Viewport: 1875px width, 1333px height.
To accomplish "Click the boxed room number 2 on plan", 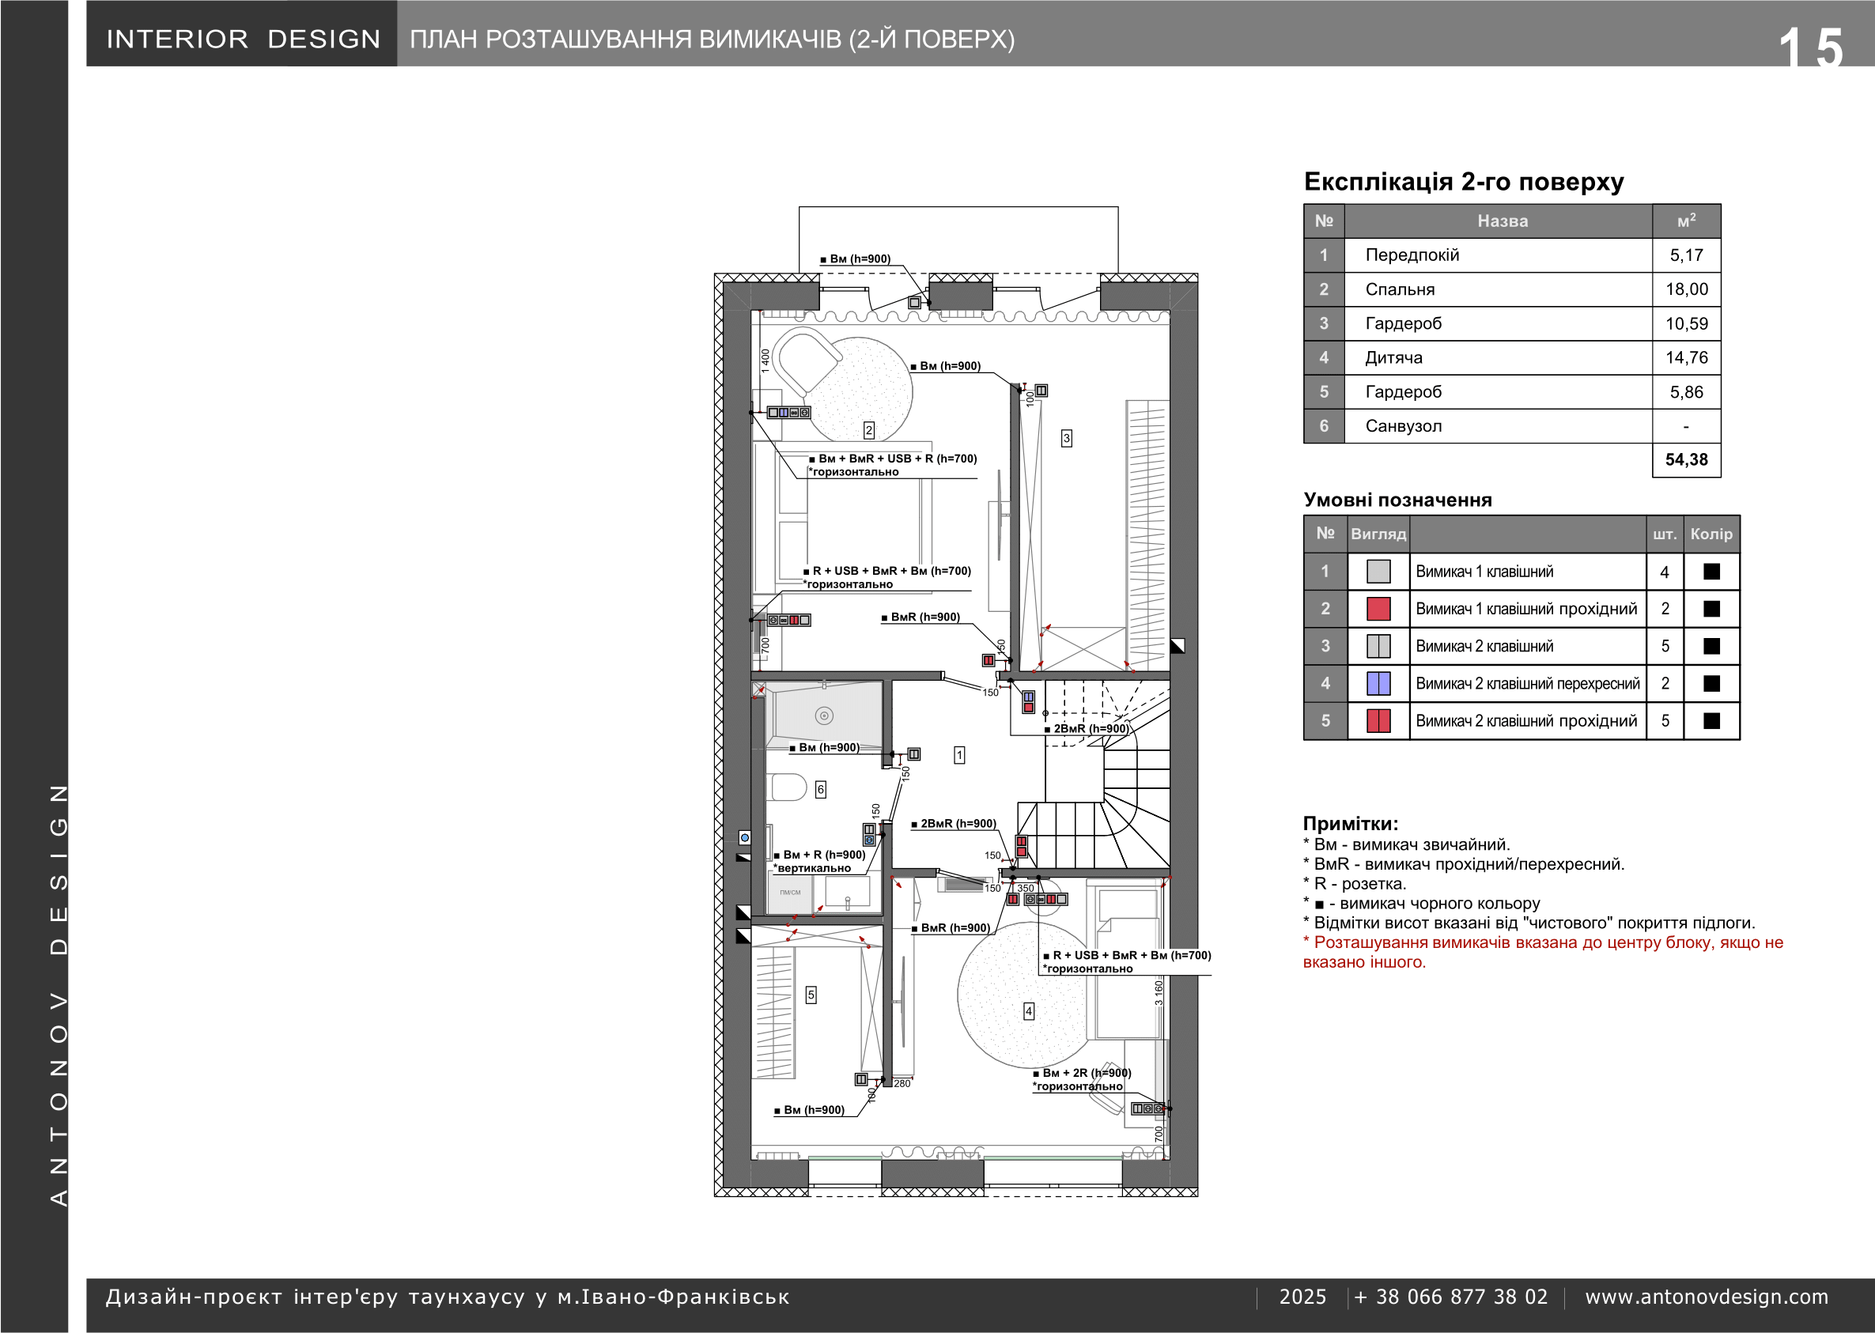I will (x=868, y=430).
